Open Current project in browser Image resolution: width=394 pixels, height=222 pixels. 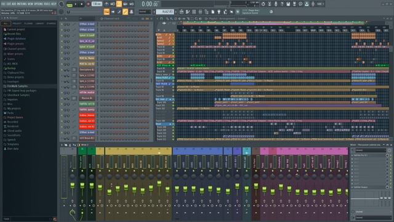click(16, 30)
